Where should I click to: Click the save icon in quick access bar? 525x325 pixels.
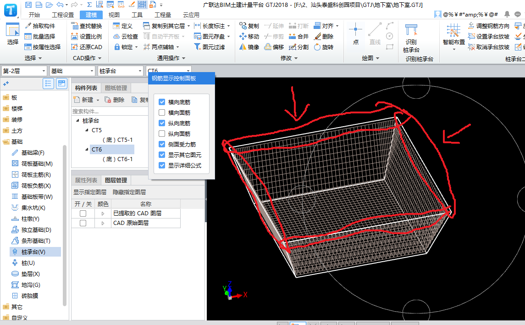tap(28, 5)
